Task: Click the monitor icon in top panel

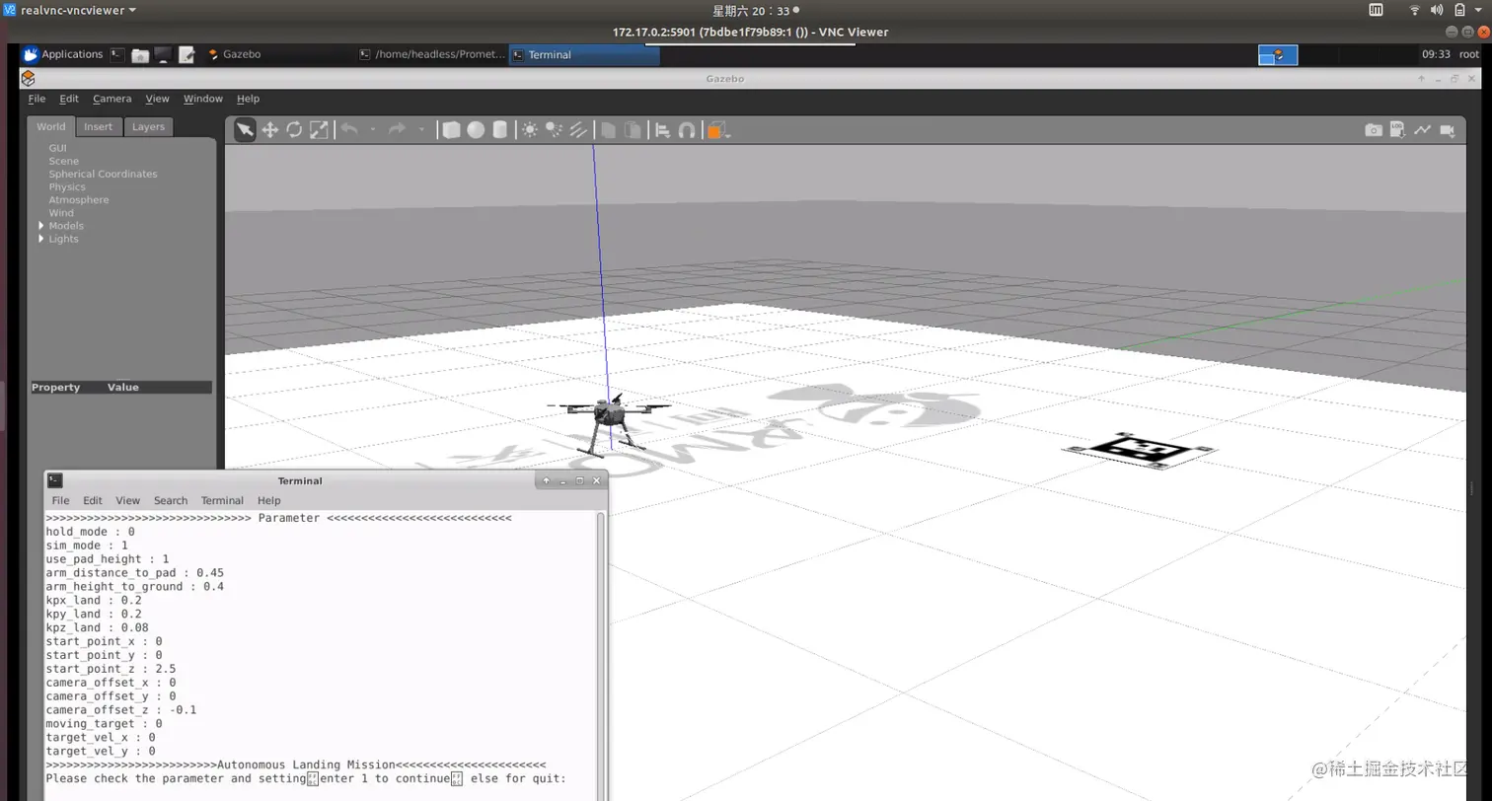Action: pos(163,54)
